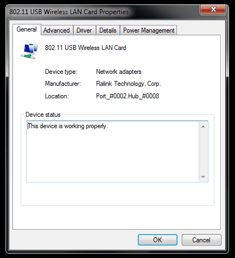Confirm with the OK button

[x=157, y=240]
